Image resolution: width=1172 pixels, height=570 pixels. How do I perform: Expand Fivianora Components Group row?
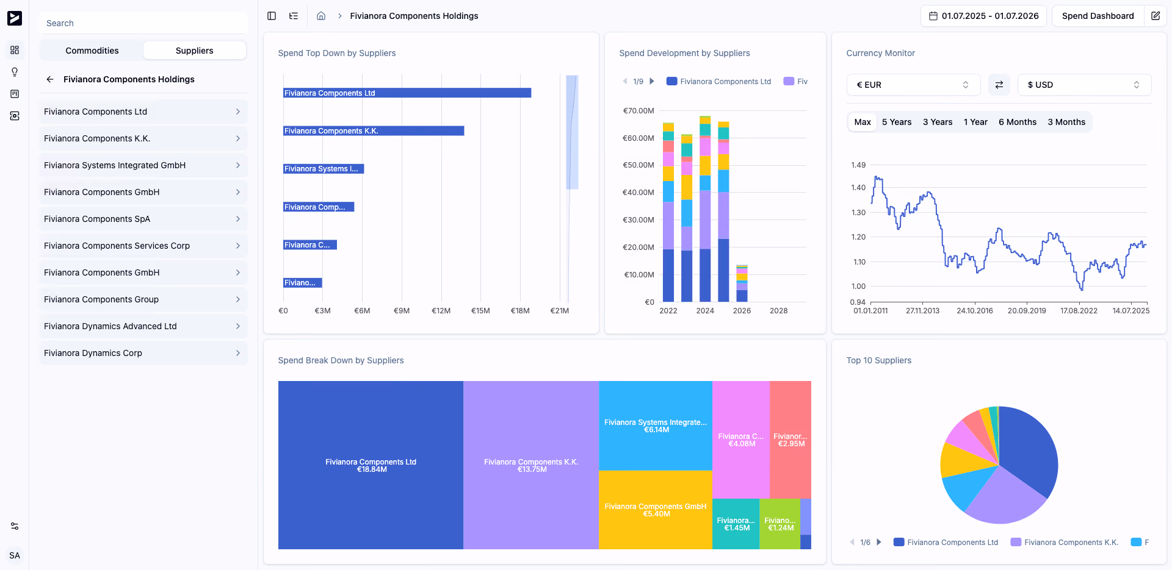tap(143, 299)
